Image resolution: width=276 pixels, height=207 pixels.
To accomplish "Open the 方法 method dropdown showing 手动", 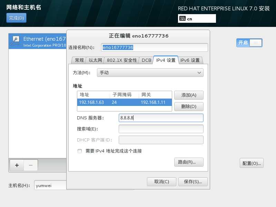I will (x=150, y=73).
